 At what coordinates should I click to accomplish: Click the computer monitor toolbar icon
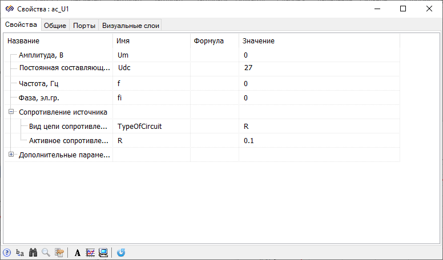click(103, 253)
